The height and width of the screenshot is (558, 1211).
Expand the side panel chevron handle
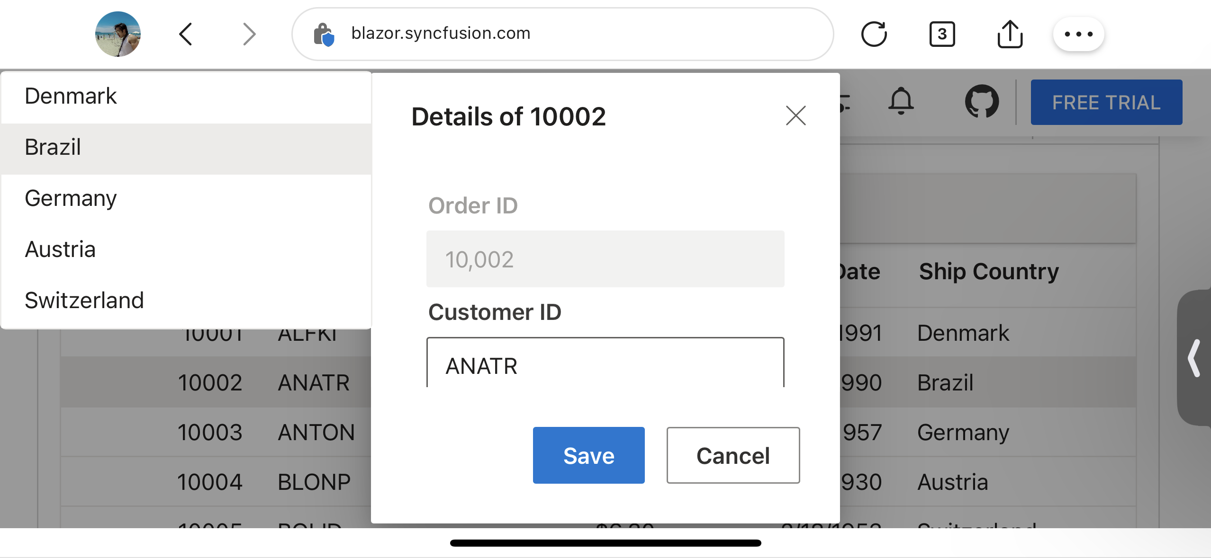point(1194,358)
